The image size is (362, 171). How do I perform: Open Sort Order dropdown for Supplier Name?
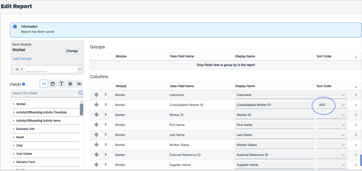[x=332, y=165]
